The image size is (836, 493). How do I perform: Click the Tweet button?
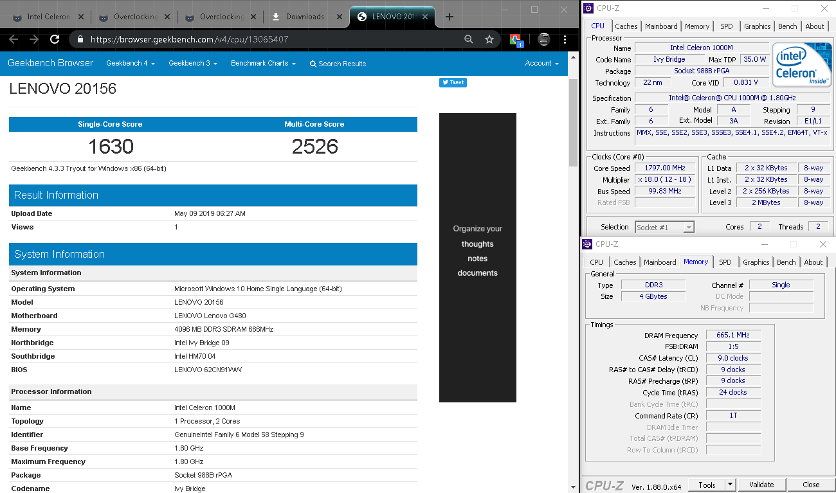pos(453,82)
